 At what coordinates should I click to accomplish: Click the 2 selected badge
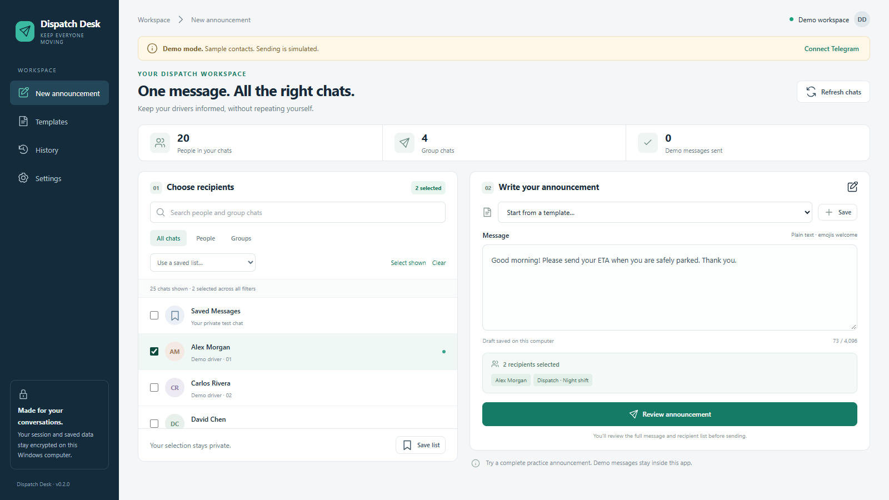428,188
